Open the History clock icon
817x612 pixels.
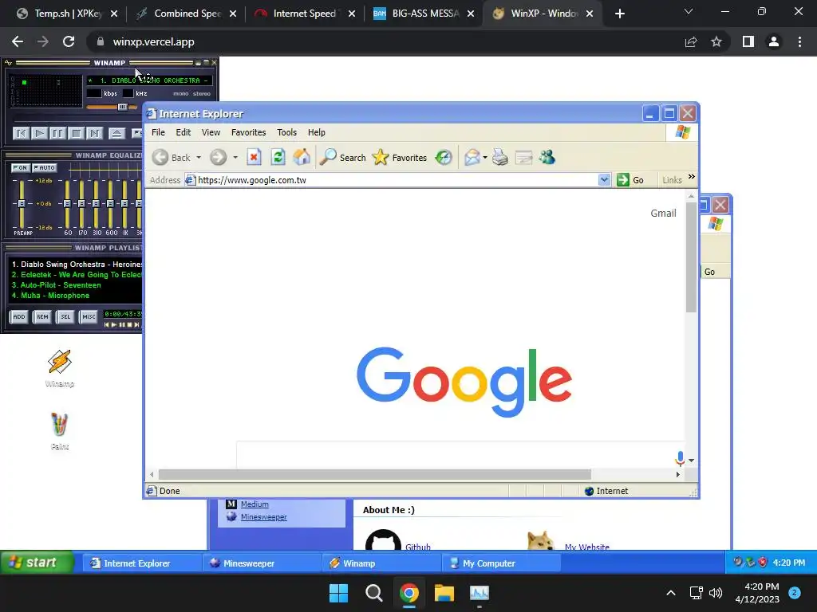point(444,157)
